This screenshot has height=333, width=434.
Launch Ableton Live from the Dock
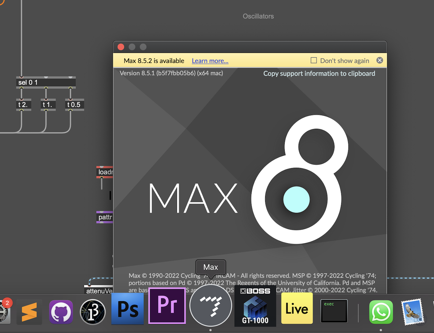tap(297, 308)
